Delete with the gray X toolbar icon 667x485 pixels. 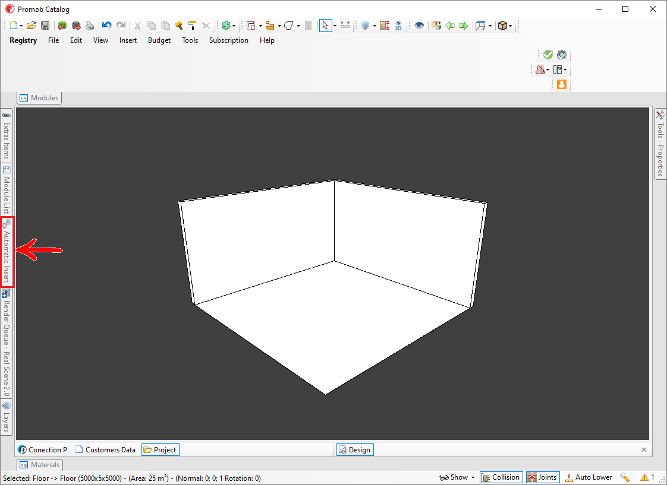(x=206, y=26)
